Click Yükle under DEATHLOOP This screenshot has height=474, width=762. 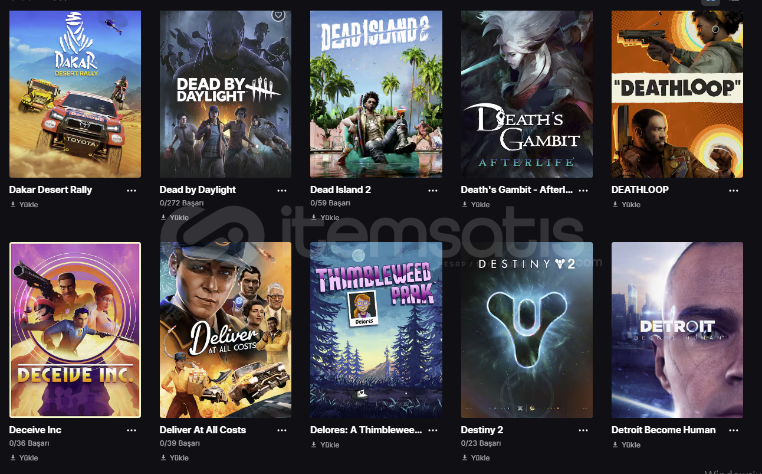626,205
